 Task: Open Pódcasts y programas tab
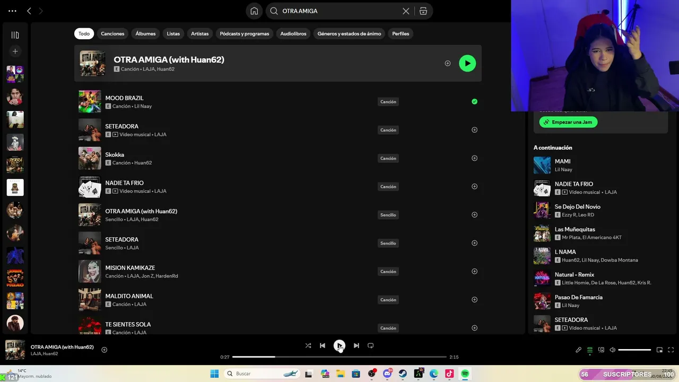coord(245,33)
